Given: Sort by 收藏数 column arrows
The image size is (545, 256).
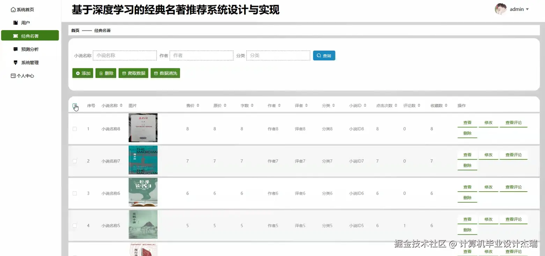Looking at the screenshot, I should [x=446, y=106].
